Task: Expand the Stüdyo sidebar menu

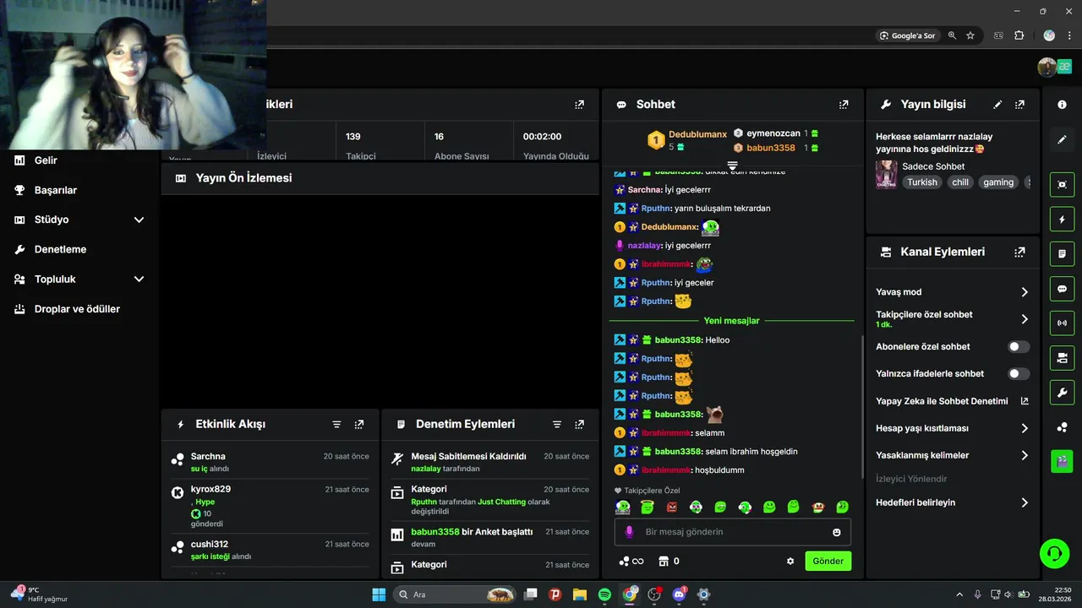Action: [139, 220]
